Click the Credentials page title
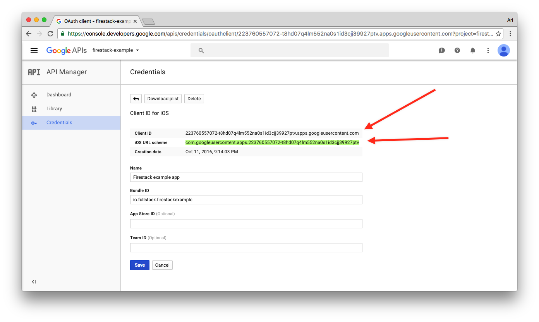 [x=148, y=72]
